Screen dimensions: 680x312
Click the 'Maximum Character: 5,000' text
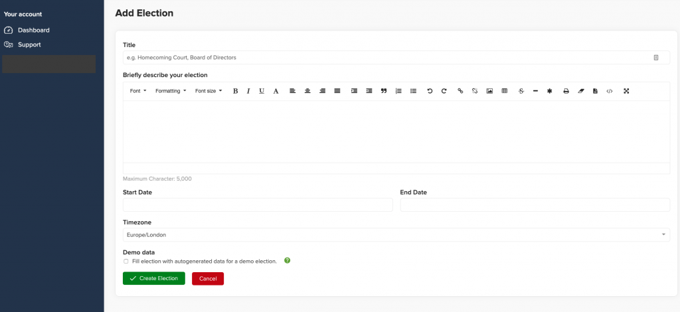pyautogui.click(x=157, y=179)
